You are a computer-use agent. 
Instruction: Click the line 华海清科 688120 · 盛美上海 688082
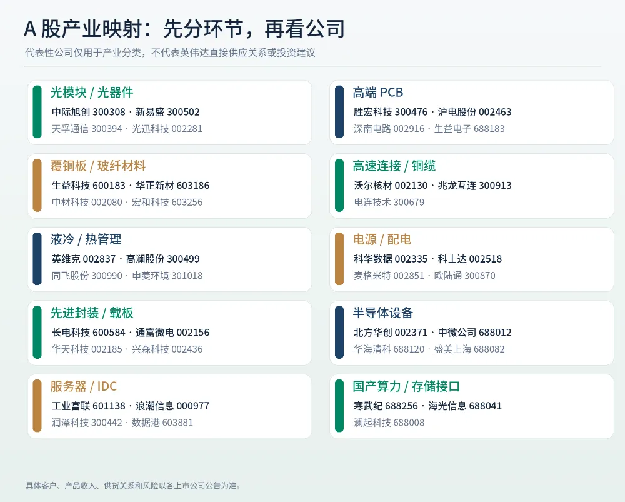click(429, 349)
